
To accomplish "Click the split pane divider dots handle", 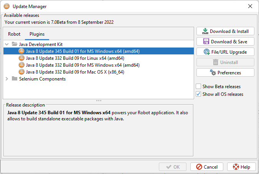I will (x=99, y=100).
